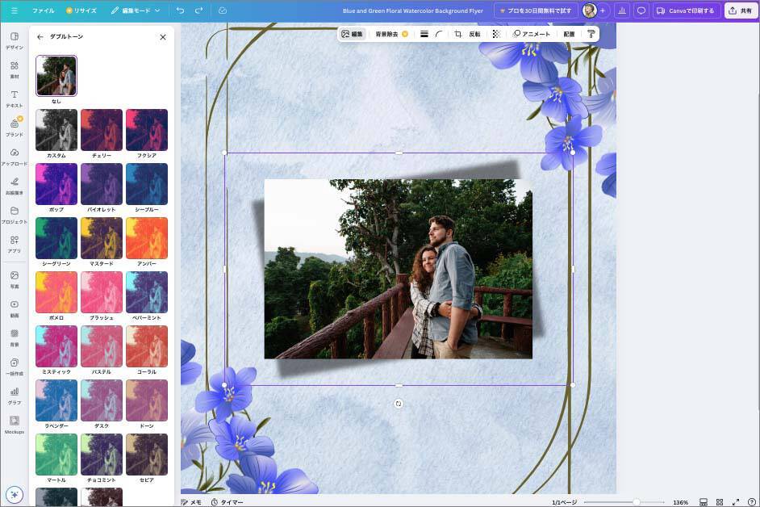The width and height of the screenshot is (760, 507).
Task: Open the アップロード sidebar panel
Action: [x=15, y=156]
